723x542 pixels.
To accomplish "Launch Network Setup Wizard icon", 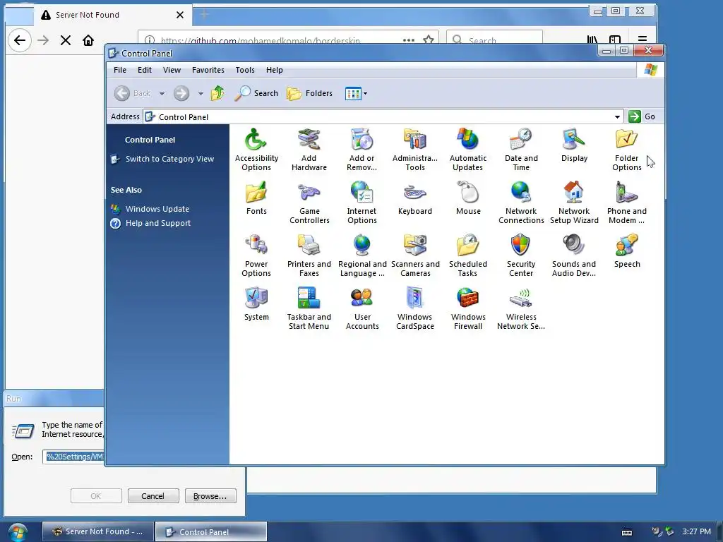I will (x=574, y=203).
